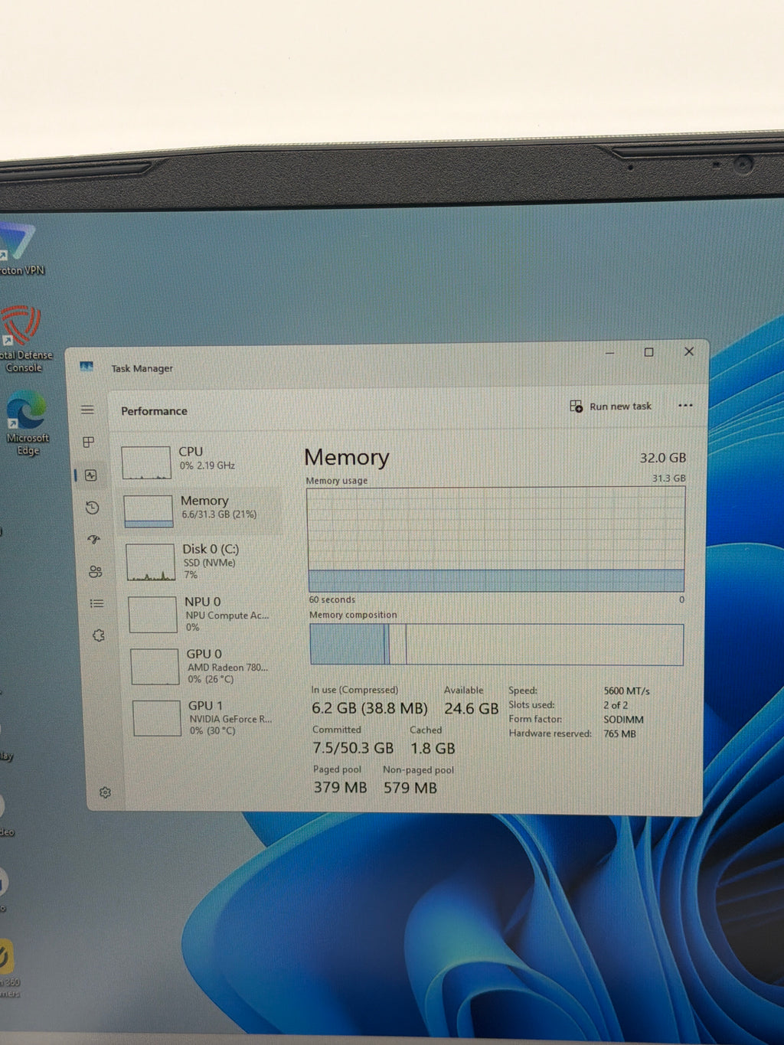Viewport: 784px width, 1045px height.
Task: Click the "6.2 GB (38.8 MB)" in use value
Action: [x=370, y=708]
